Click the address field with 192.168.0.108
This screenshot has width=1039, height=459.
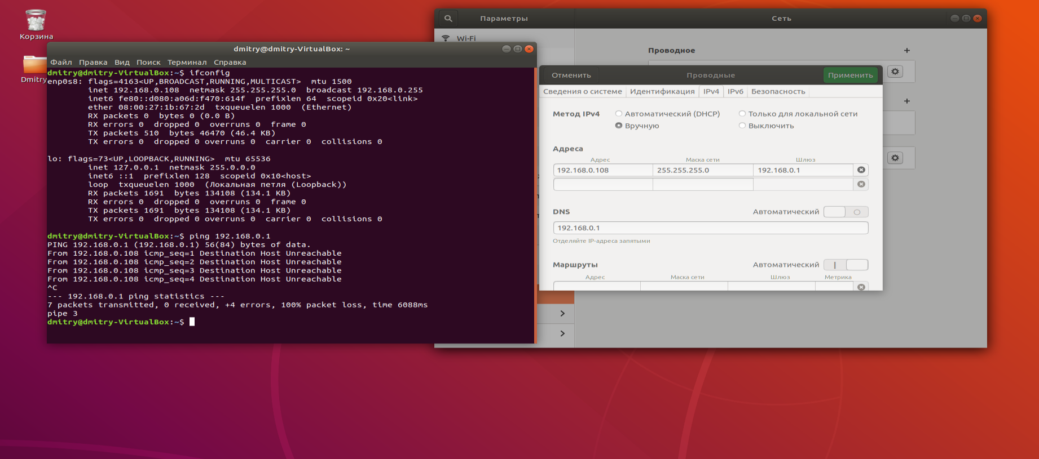point(603,170)
